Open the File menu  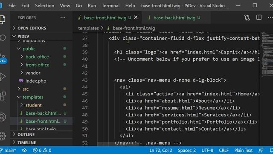(x=12, y=6)
